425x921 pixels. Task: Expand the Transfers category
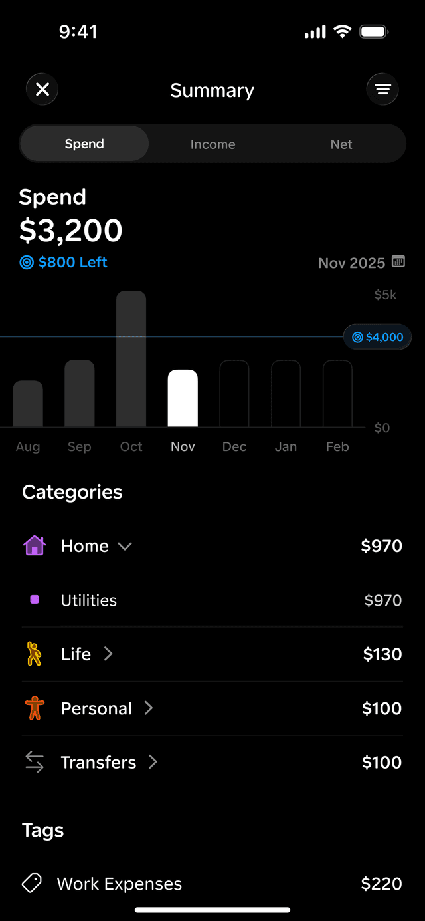(153, 762)
